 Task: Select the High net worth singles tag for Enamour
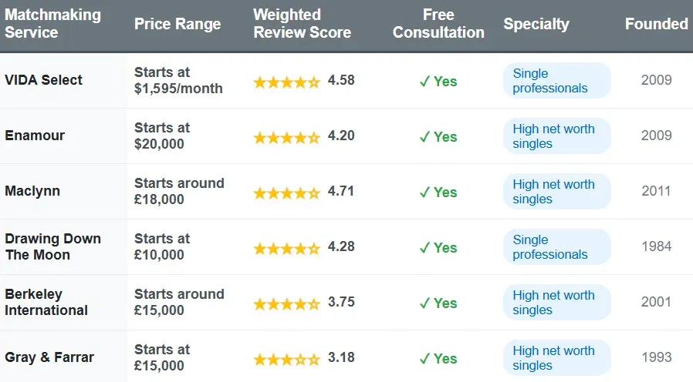tap(556, 136)
